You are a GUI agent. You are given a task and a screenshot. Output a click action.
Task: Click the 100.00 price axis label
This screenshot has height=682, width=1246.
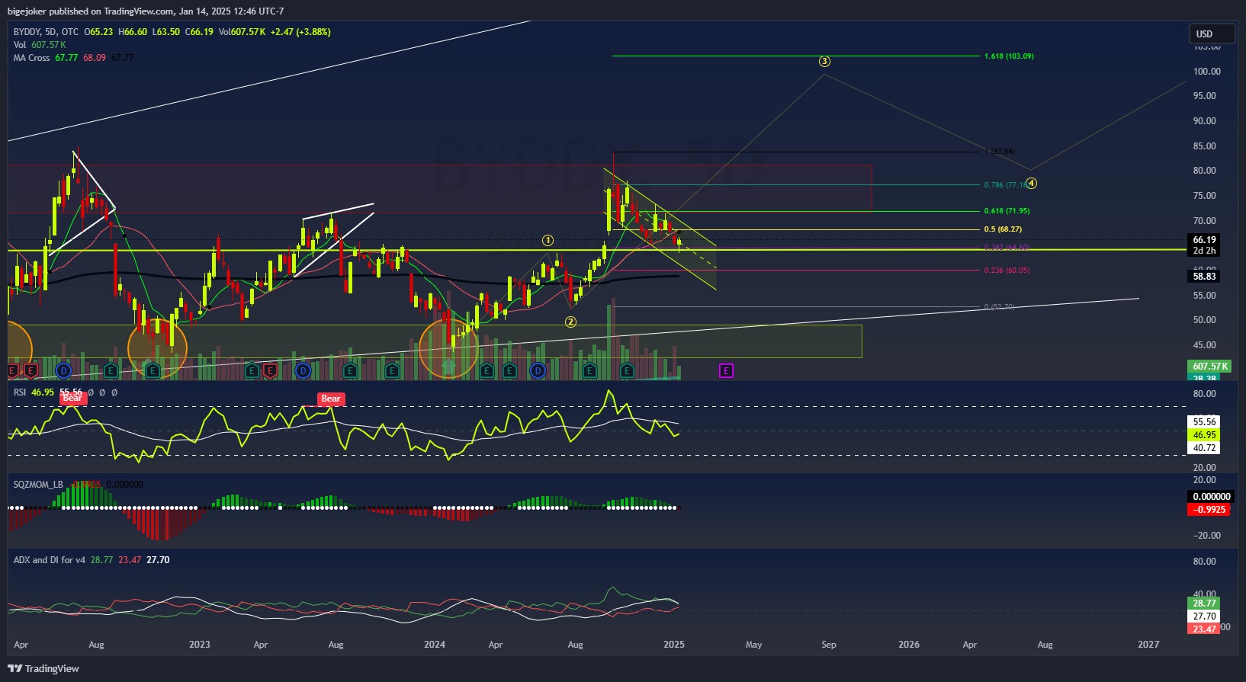1207,72
